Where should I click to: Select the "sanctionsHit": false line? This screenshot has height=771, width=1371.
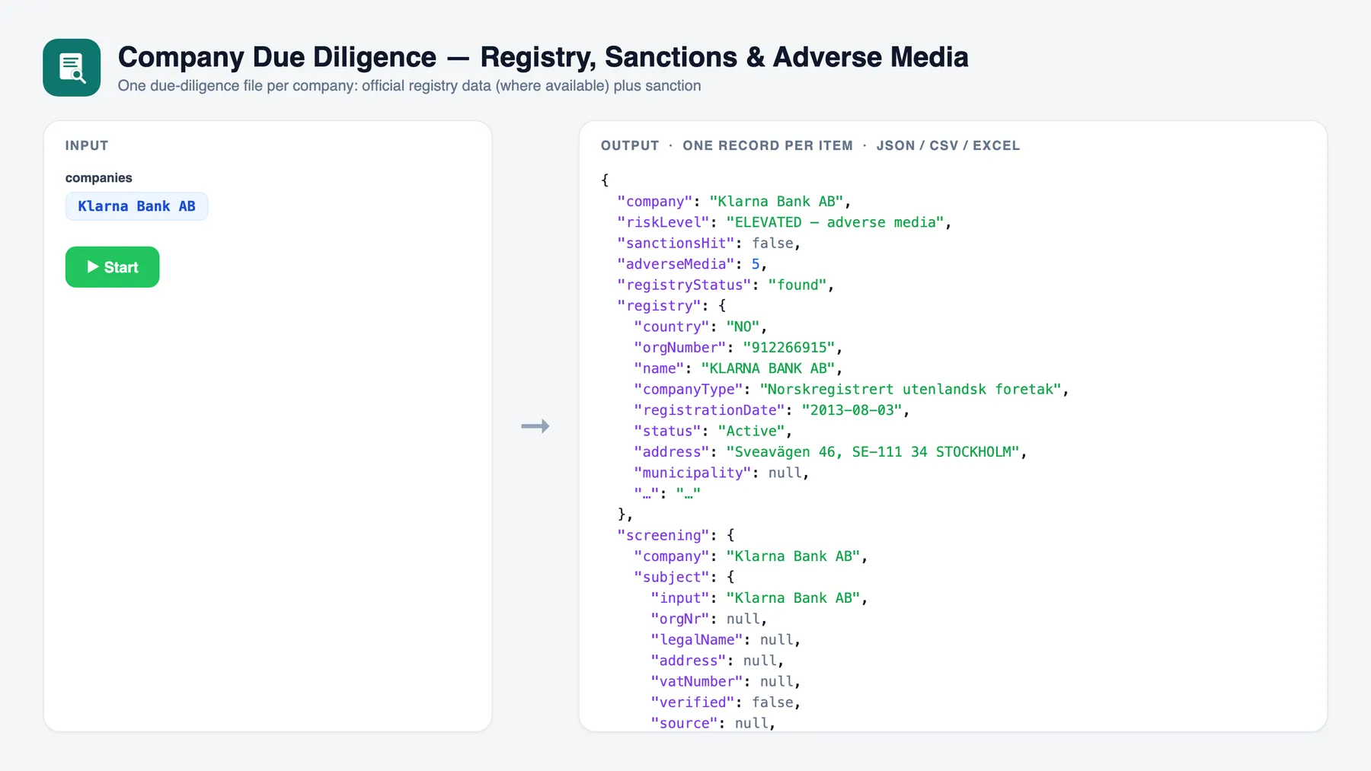click(709, 244)
